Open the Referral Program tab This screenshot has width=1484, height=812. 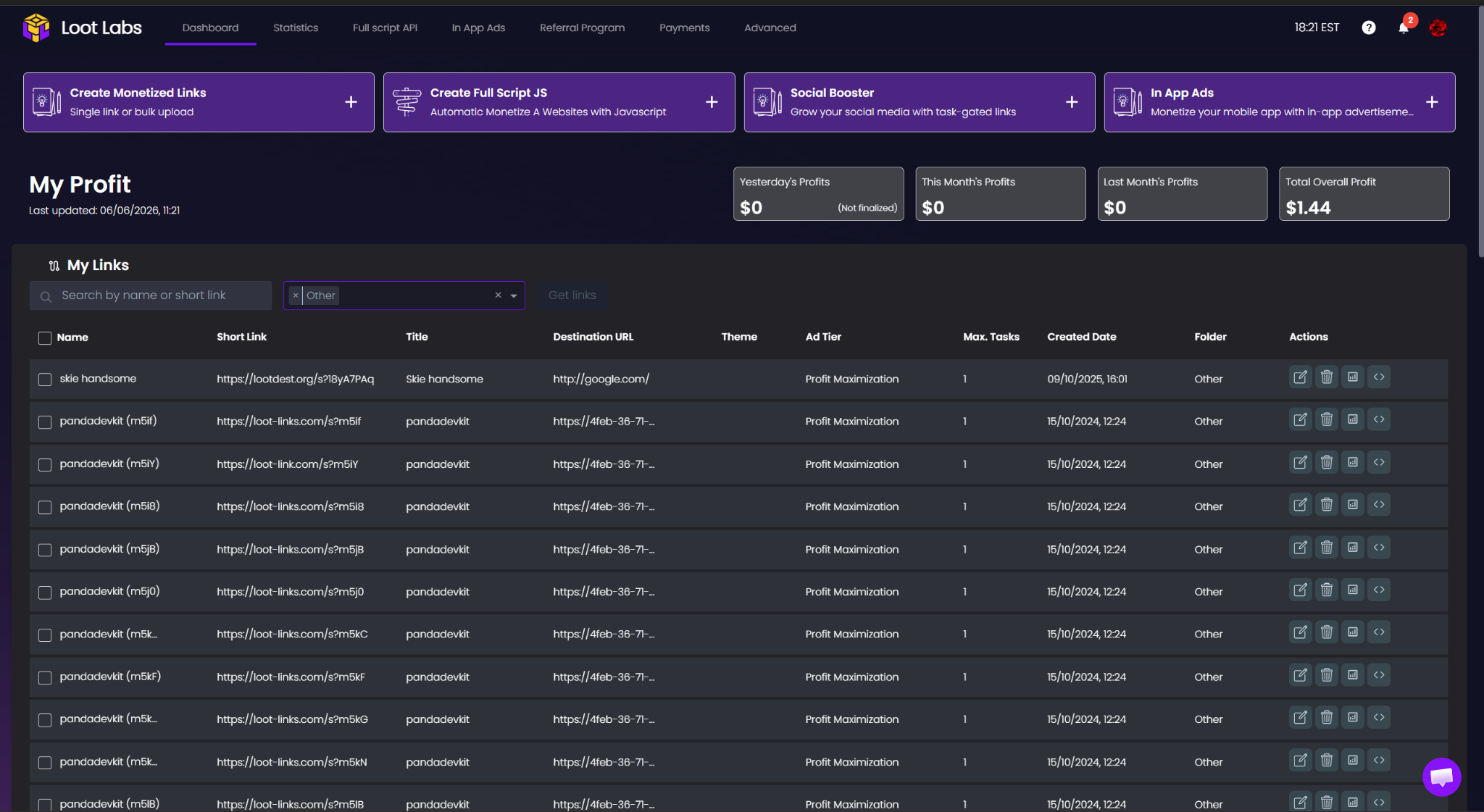582,28
